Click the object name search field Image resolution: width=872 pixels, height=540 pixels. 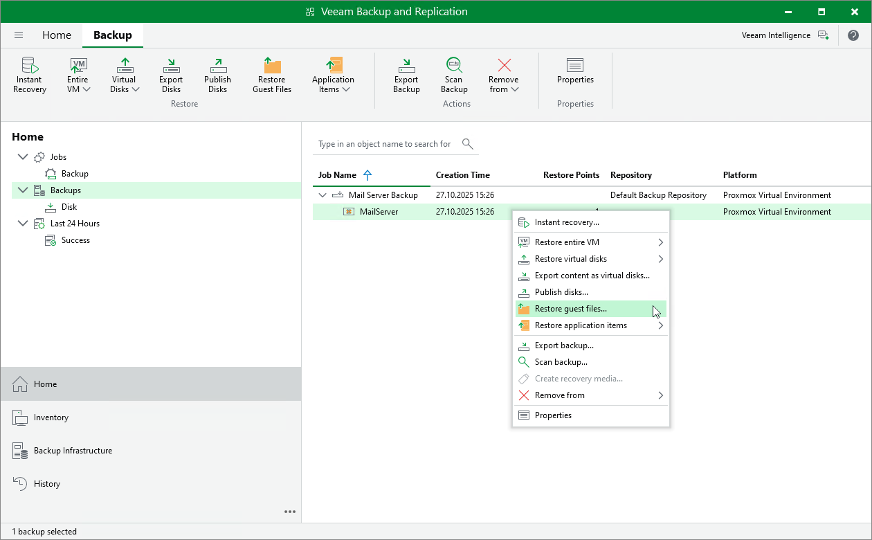385,144
